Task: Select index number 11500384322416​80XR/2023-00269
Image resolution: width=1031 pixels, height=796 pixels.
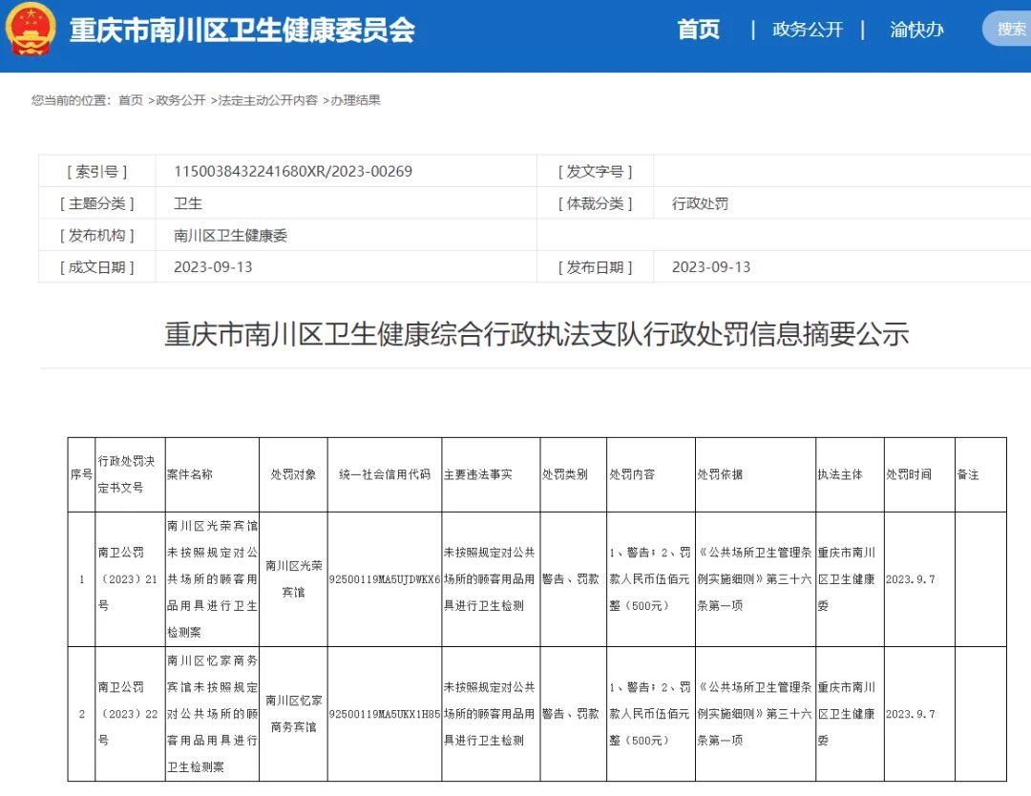Action: (293, 172)
